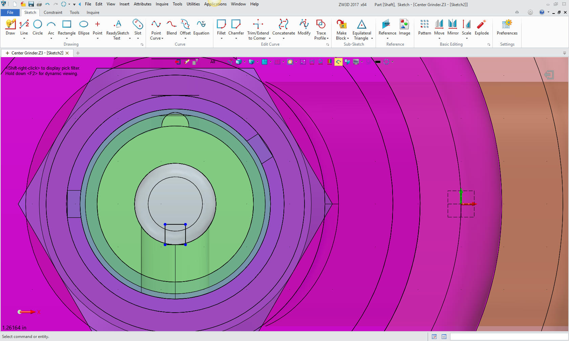Viewport: 569px width, 341px height.
Task: Click the command input field in status bar
Action: point(509,337)
